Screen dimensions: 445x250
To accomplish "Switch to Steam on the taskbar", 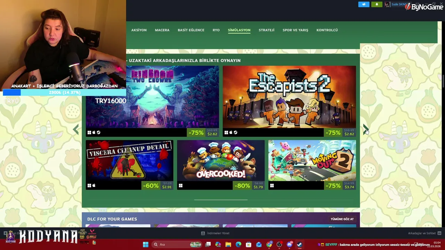I will coord(300,244).
